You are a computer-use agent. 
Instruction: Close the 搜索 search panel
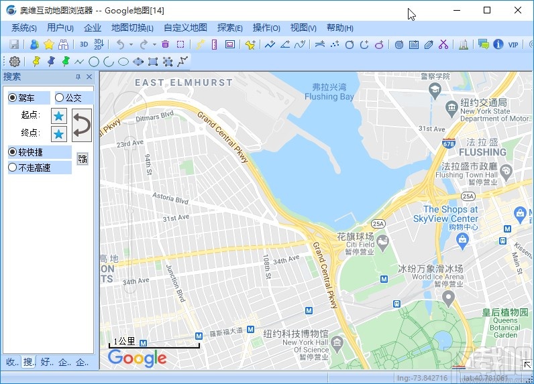(89, 77)
